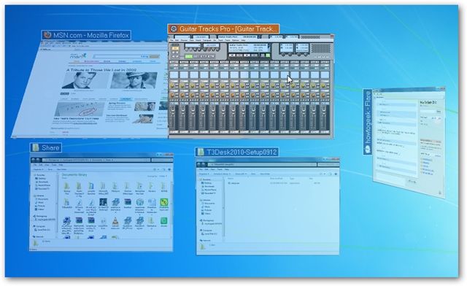Open the File menu in the Share window
Image resolution: width=467 pixels, height=286 pixels.
coord(35,165)
